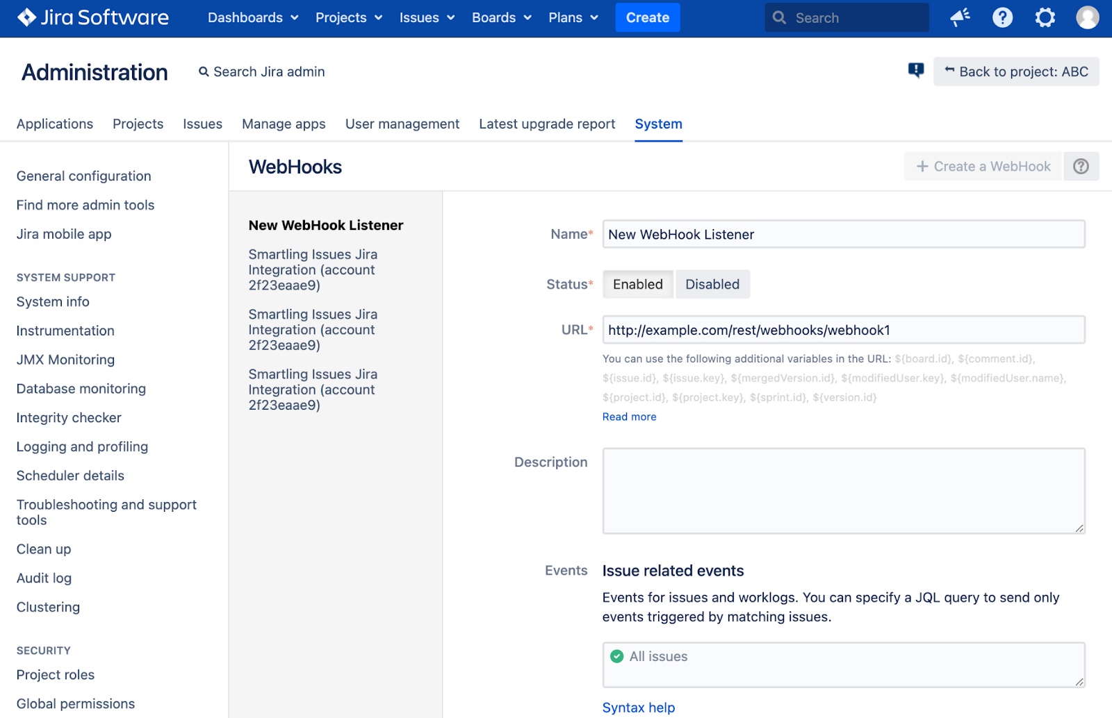Click the feedback speech bubble icon
Viewport: 1112px width, 718px height.
(x=916, y=71)
